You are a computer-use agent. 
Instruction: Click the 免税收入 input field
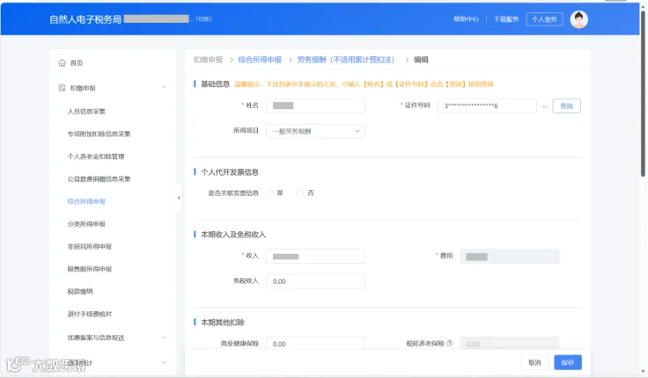pos(315,281)
